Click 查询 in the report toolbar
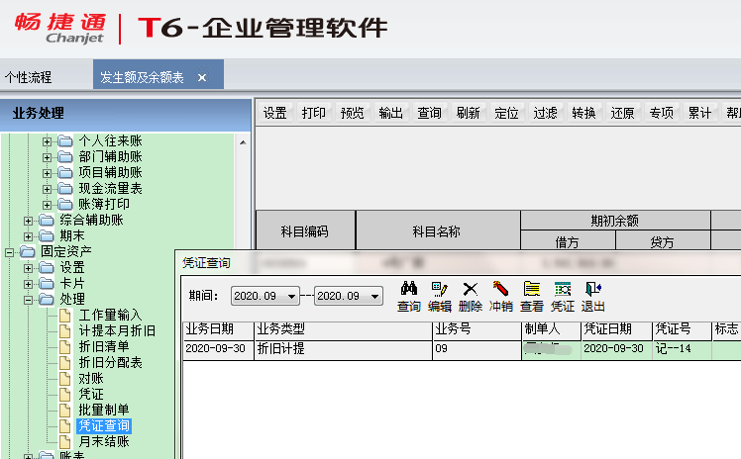Image resolution: width=741 pixels, height=459 pixels. pos(429,113)
